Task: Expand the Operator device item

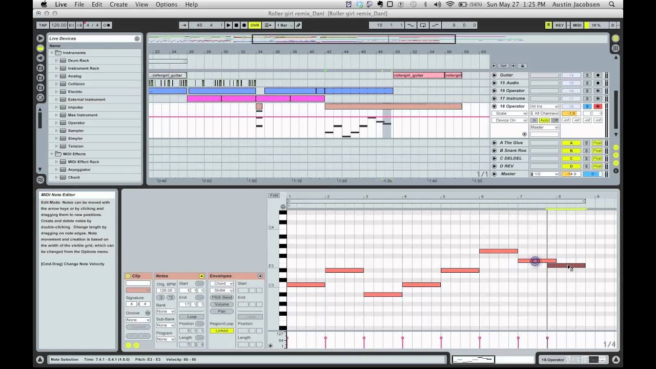Action: 56,123
